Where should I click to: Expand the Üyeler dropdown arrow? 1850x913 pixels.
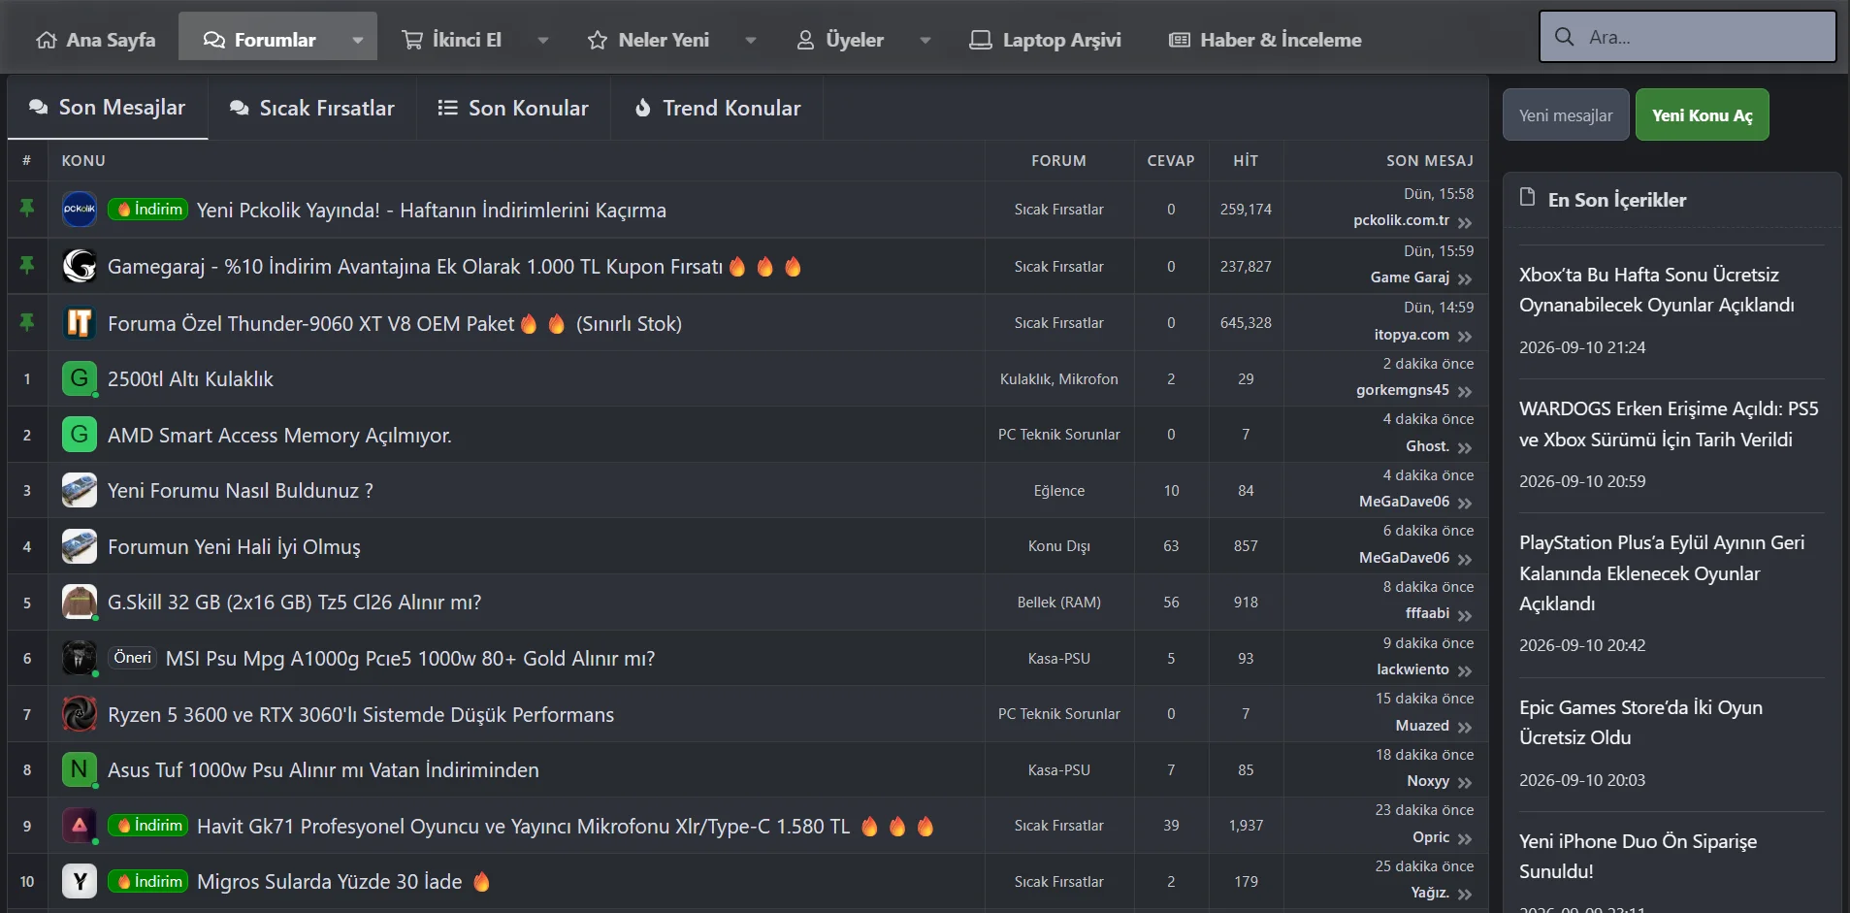pos(925,40)
